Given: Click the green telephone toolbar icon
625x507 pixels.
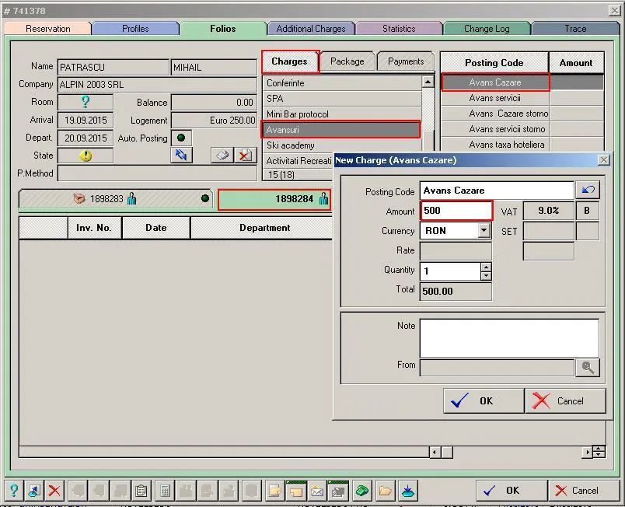Looking at the screenshot, I should (x=362, y=490).
